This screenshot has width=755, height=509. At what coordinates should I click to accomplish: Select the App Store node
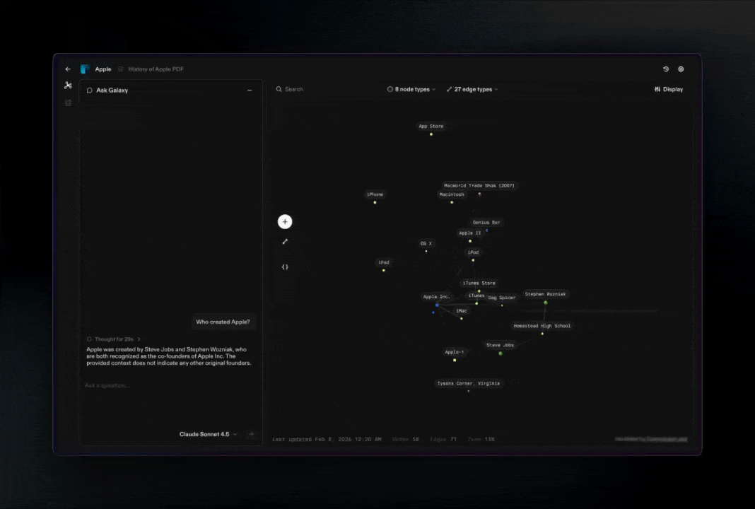click(431, 126)
